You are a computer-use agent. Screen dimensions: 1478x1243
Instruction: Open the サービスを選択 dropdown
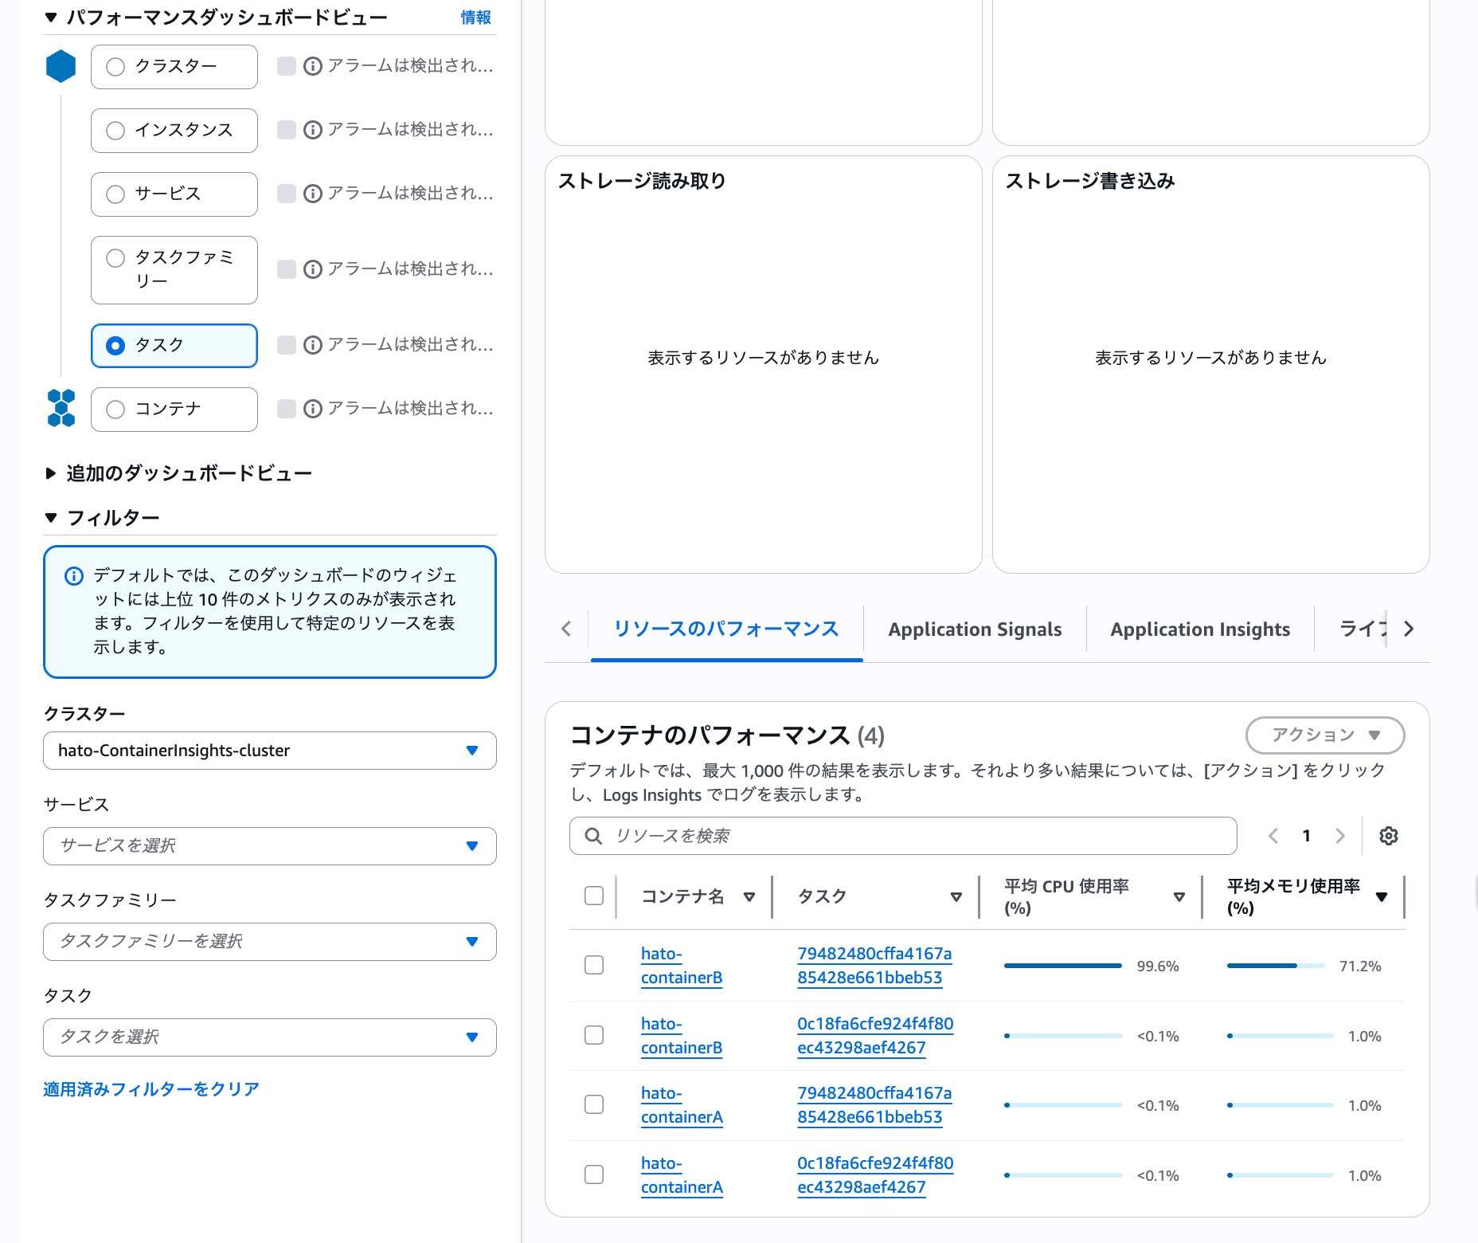[x=270, y=846]
